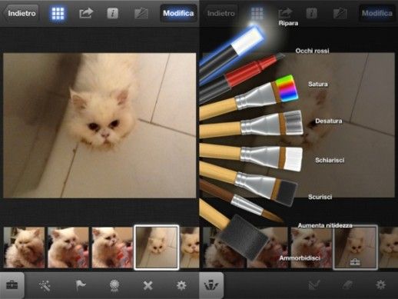
Task: Open the toolbox icon in left bottom toolbar
Action: [12, 285]
